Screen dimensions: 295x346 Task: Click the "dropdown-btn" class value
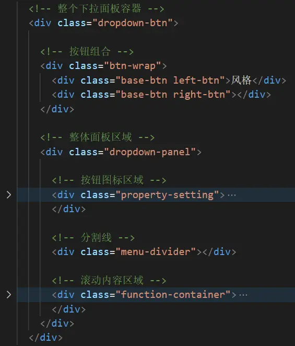pos(133,23)
